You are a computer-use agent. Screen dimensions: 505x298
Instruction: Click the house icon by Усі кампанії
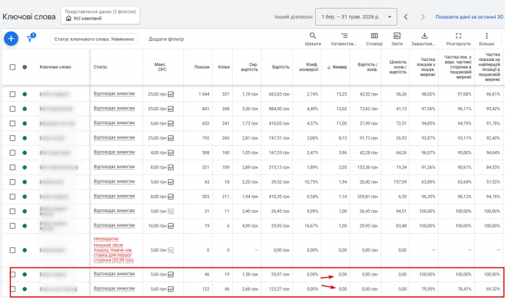point(68,18)
